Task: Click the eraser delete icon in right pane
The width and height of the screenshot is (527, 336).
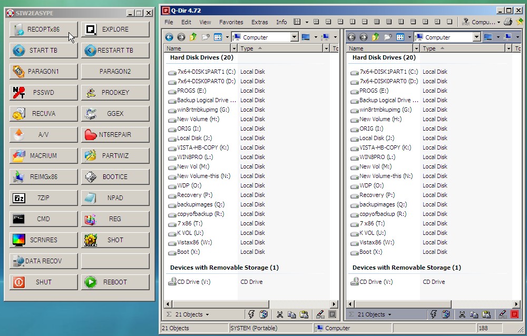Action: [502, 314]
